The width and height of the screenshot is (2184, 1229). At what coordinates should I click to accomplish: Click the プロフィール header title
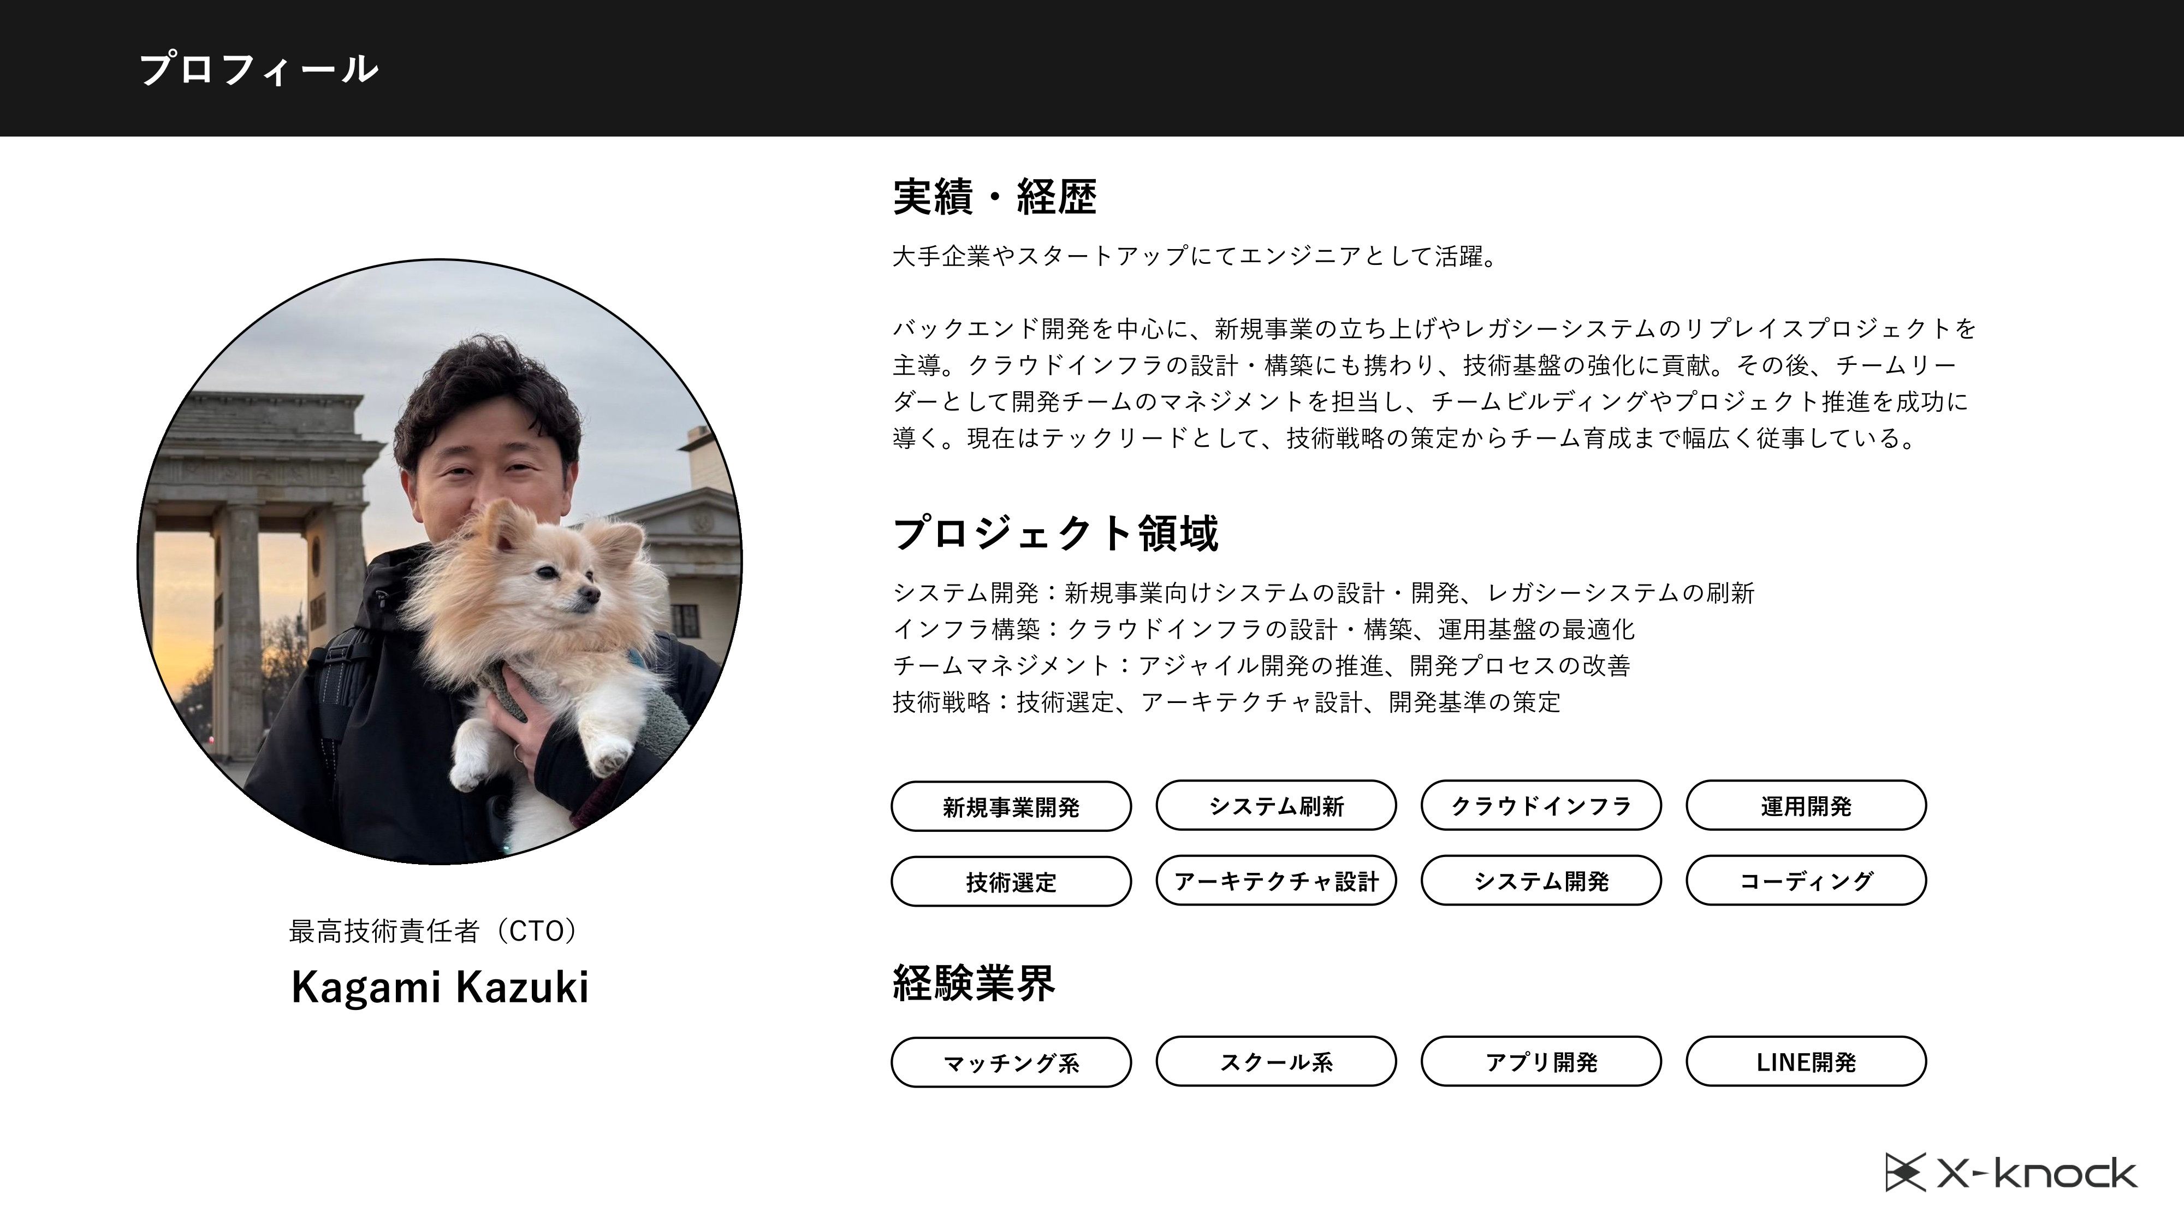pos(259,69)
